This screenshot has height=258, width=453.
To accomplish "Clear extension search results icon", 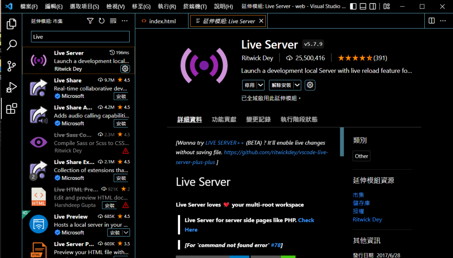I will click(113, 21).
